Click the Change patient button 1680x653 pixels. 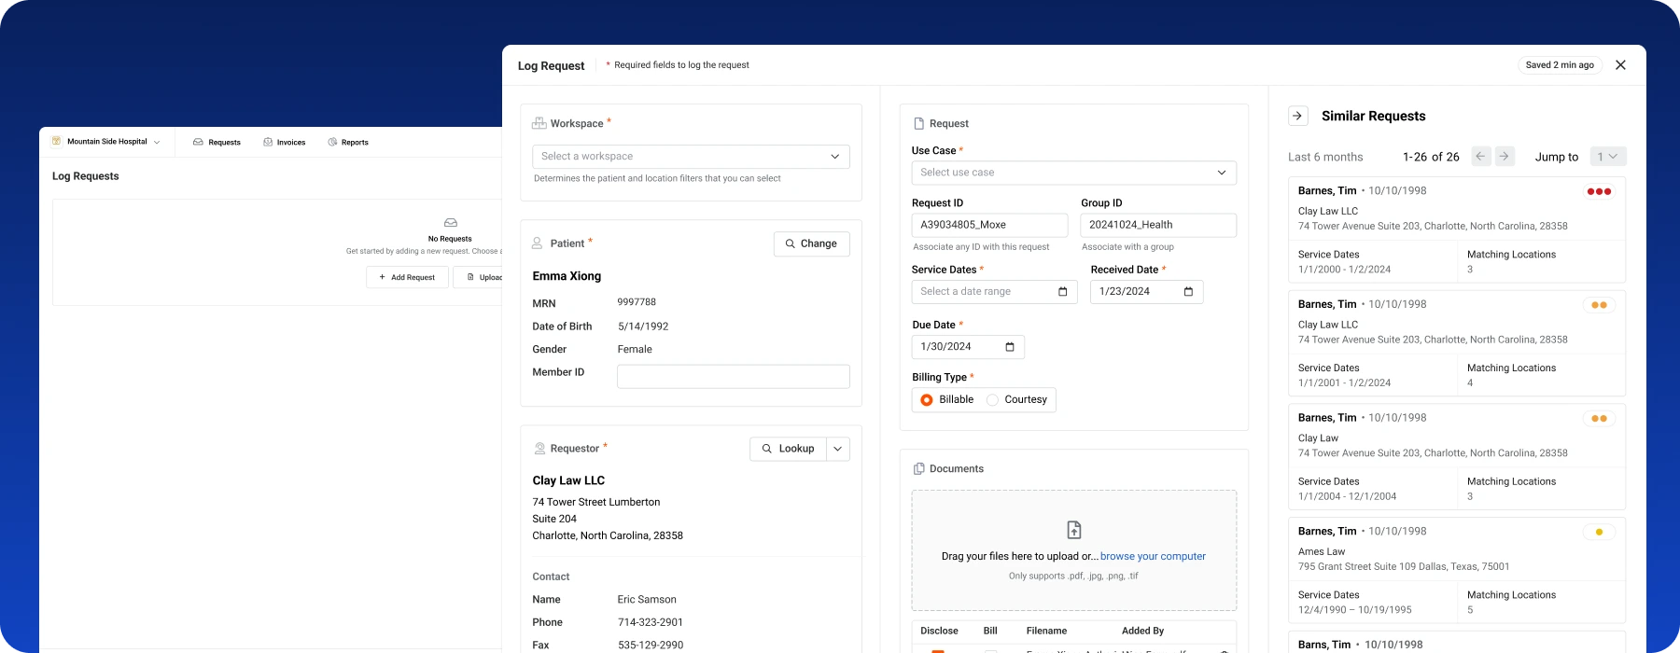click(811, 243)
